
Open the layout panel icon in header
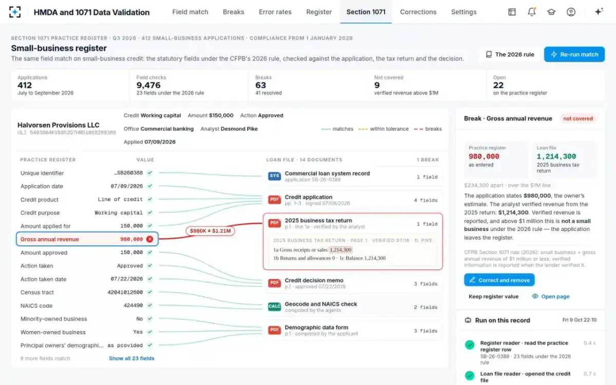tap(512, 12)
